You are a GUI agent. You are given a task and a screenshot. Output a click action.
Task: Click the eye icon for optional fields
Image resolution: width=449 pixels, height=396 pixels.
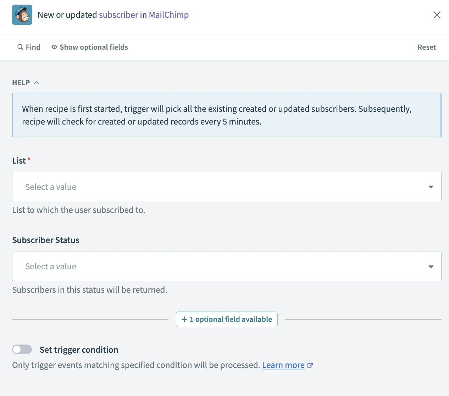pos(54,47)
